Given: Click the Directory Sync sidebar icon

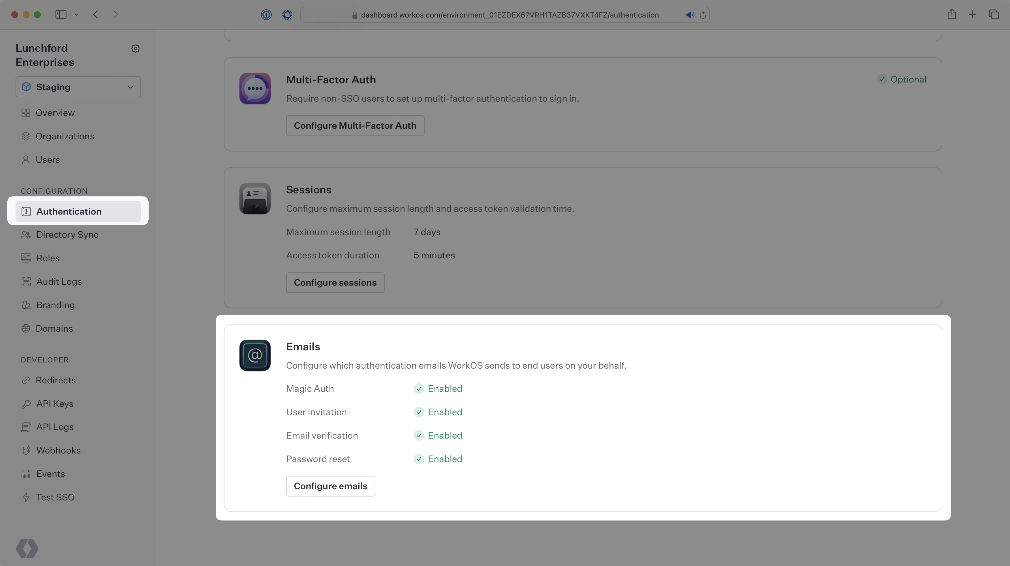Looking at the screenshot, I should 26,235.
